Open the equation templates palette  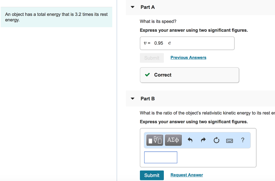[154, 140]
